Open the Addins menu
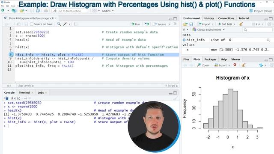Viewport: 274px width, 154px height. 107,11
